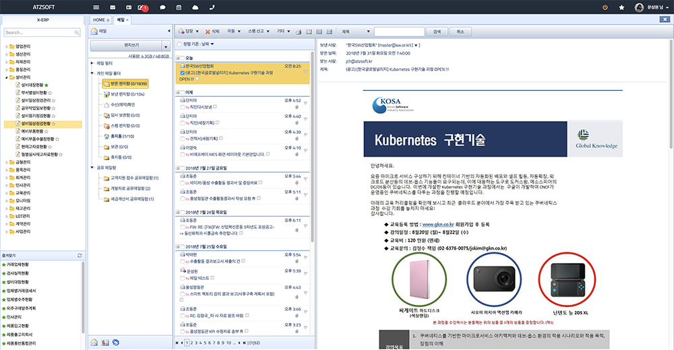Screen dimensions: 674x350
Task: Check the 비에프케이 MES mail checkbox
Action: [x=183, y=155]
